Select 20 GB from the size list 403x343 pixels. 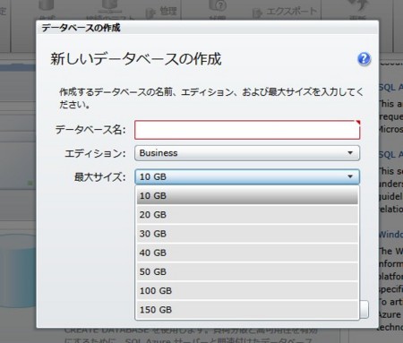point(247,215)
